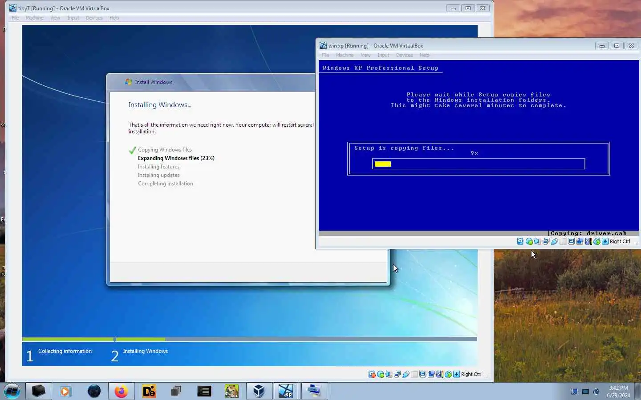Open Input menu in win xp window
Screen dimensions: 641x400
coord(383,55)
